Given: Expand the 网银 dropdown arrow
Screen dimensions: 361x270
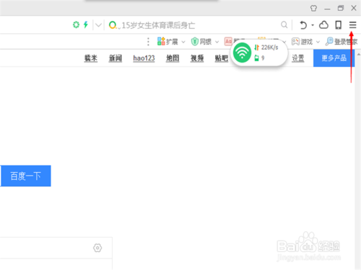Looking at the screenshot, I should point(217,42).
